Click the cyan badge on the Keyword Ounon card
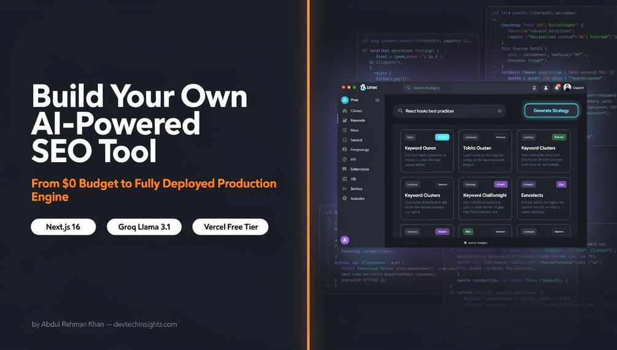 (442, 137)
